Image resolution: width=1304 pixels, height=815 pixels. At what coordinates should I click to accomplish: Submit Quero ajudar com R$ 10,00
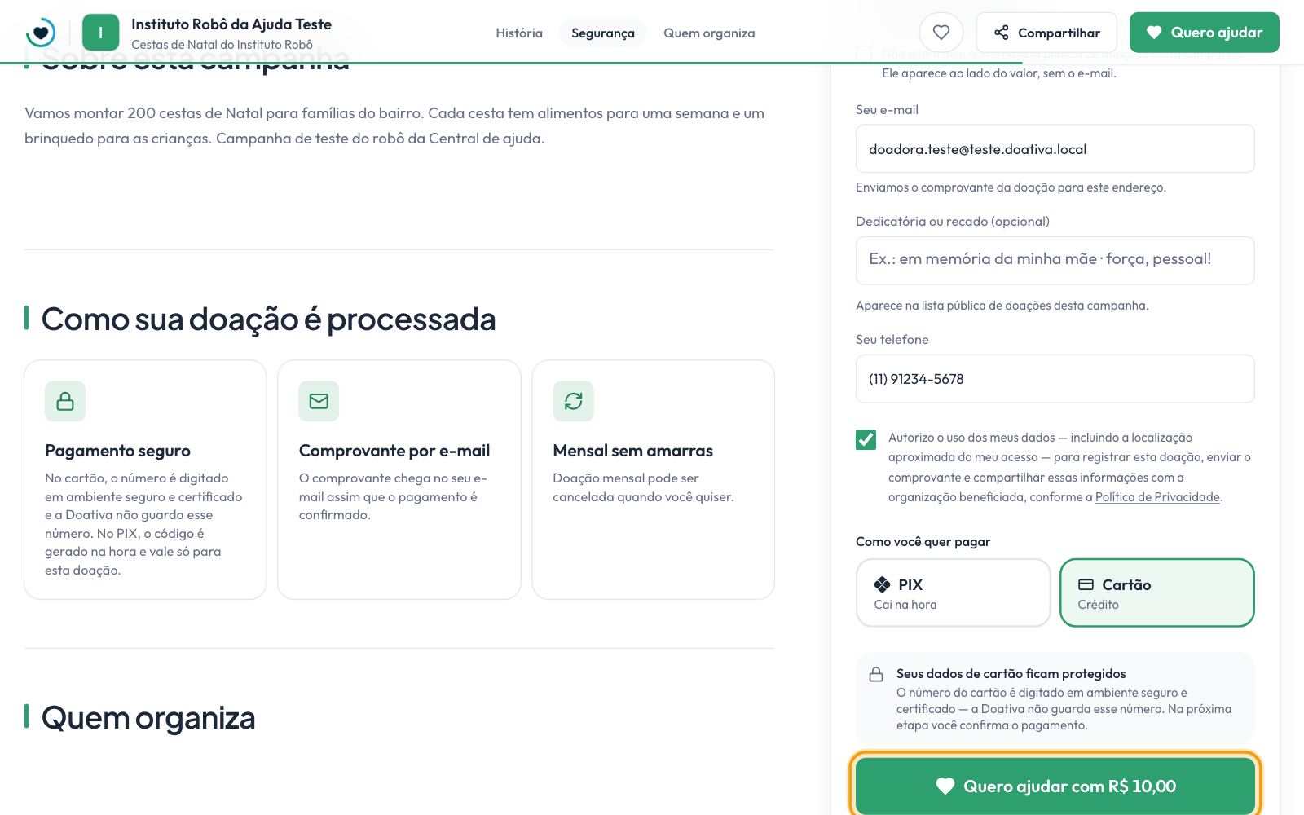click(1055, 786)
